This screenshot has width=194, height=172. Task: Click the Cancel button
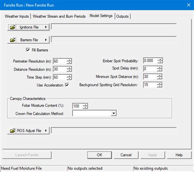pyautogui.click(x=126, y=155)
